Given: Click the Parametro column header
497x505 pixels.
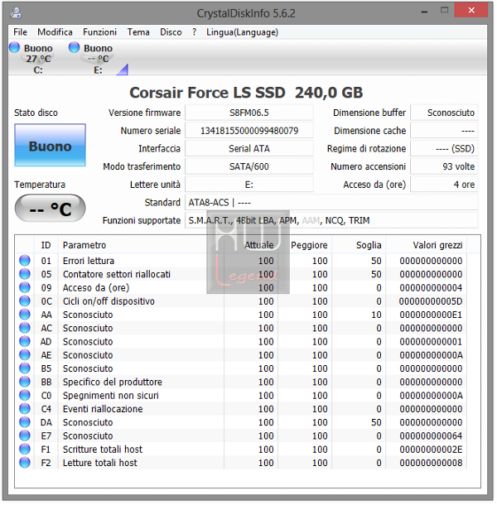Looking at the screenshot, I should pyautogui.click(x=141, y=245).
